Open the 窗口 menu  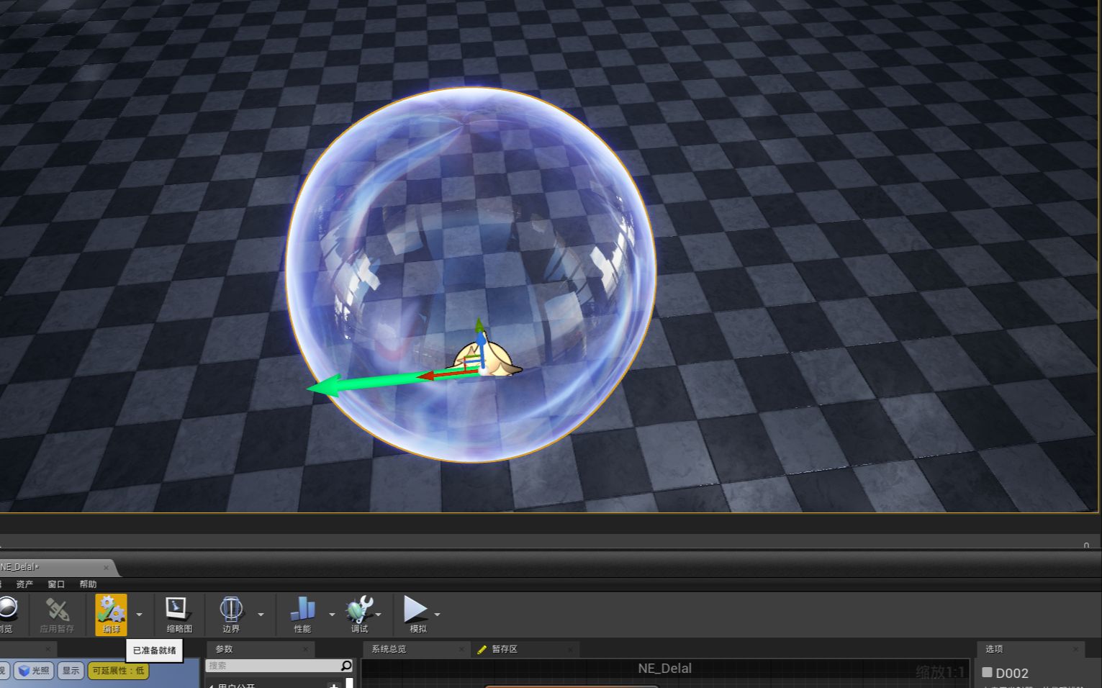click(56, 584)
